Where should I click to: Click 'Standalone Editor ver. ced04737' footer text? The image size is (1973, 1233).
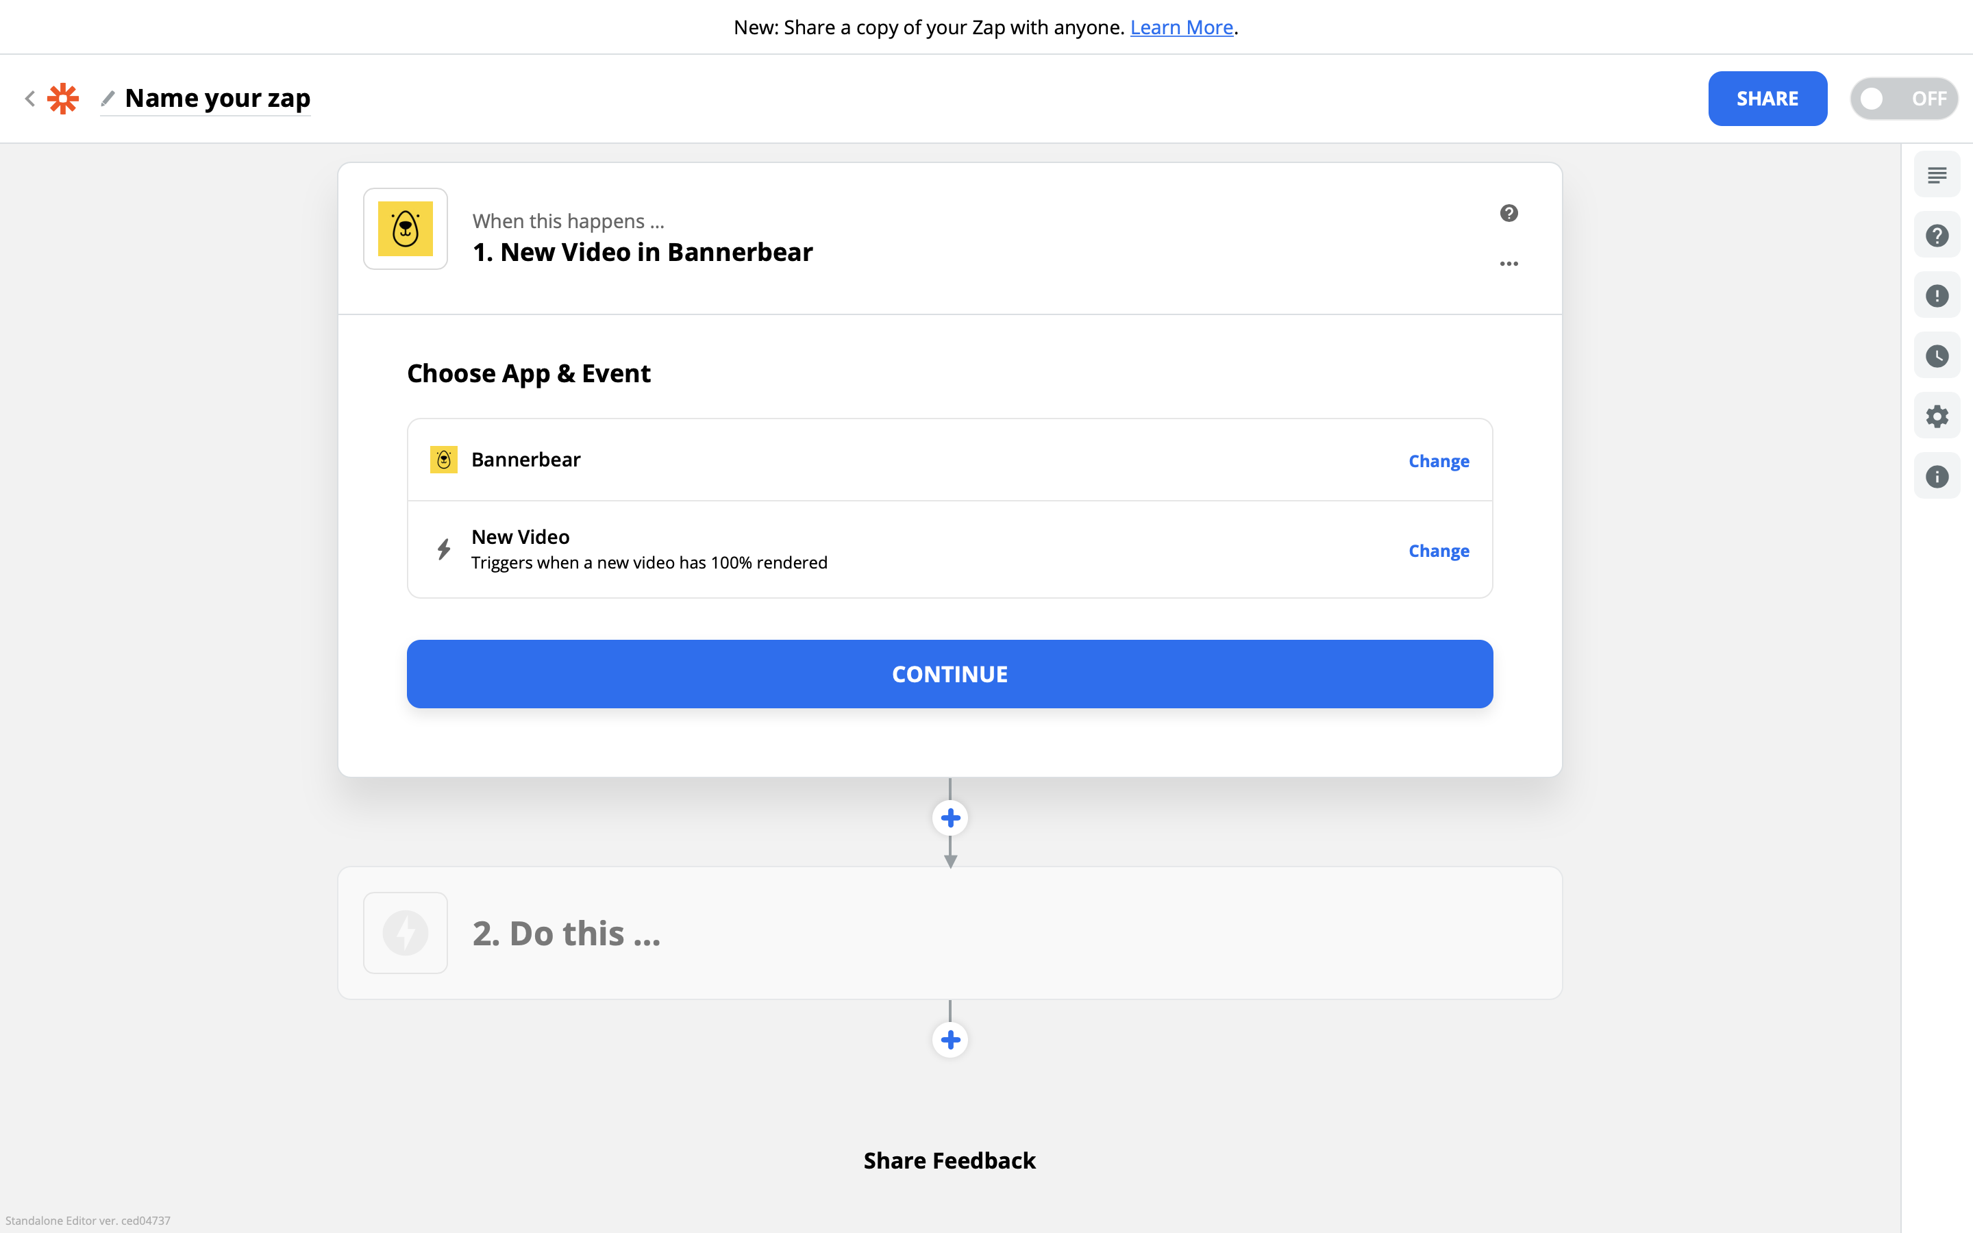[88, 1221]
